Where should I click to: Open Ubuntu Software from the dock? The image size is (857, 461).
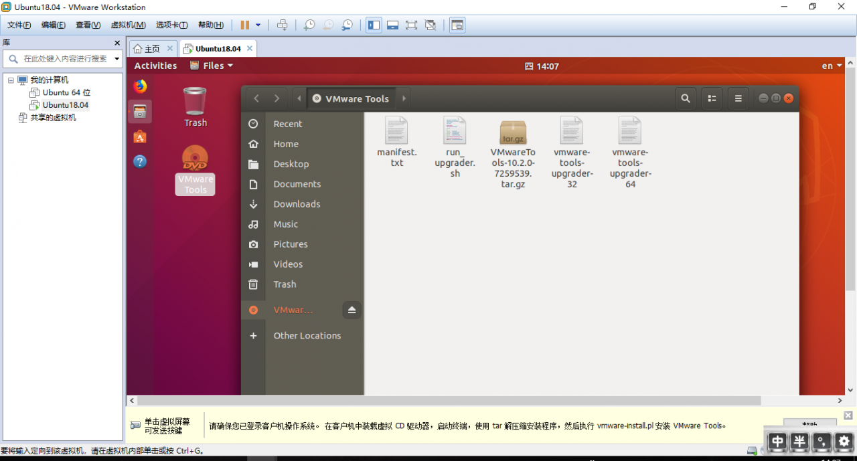[140, 136]
